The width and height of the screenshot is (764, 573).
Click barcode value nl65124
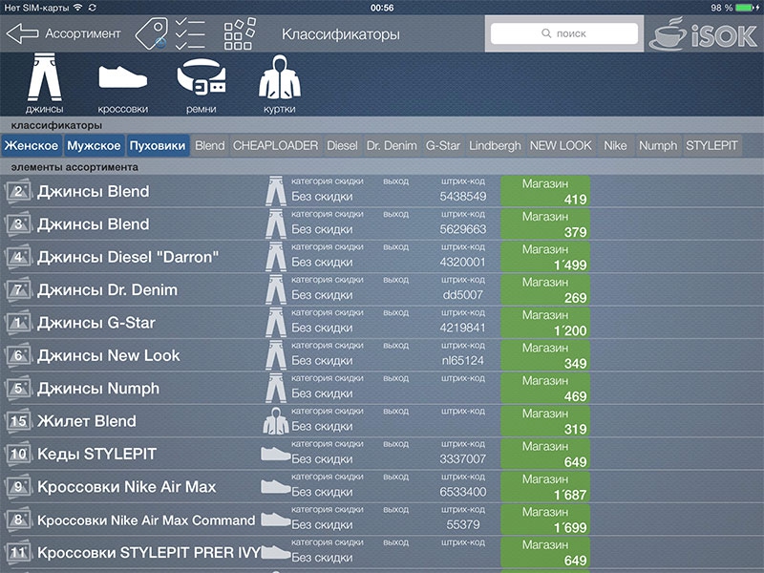(463, 361)
